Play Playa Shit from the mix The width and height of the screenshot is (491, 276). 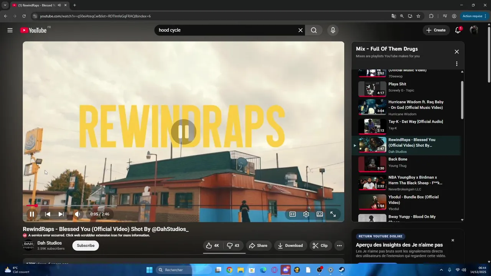pyautogui.click(x=409, y=89)
